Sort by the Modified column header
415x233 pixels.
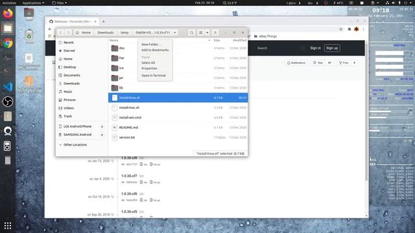pyautogui.click(x=239, y=40)
